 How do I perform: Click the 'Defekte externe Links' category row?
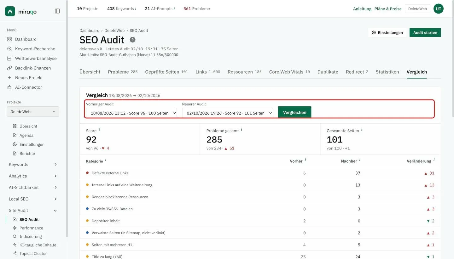coord(260,173)
